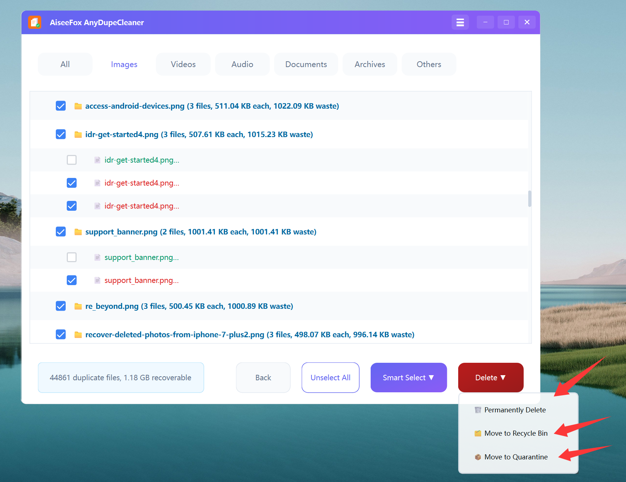Switch to the Documents tab
The width and height of the screenshot is (626, 482).
point(306,65)
